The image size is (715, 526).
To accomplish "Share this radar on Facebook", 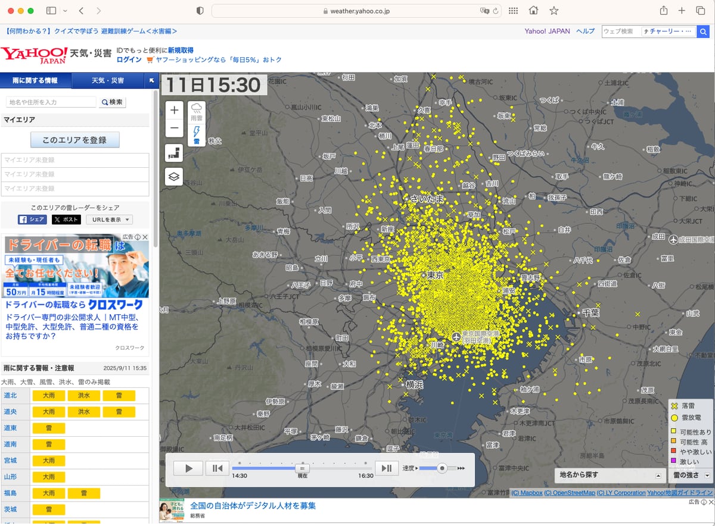I will pyautogui.click(x=33, y=220).
